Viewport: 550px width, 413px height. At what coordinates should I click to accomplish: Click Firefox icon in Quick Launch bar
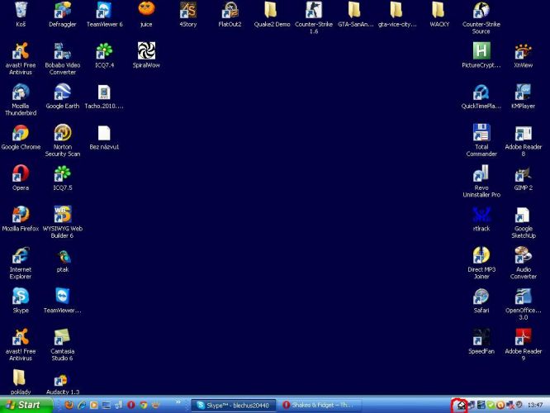coord(69,406)
